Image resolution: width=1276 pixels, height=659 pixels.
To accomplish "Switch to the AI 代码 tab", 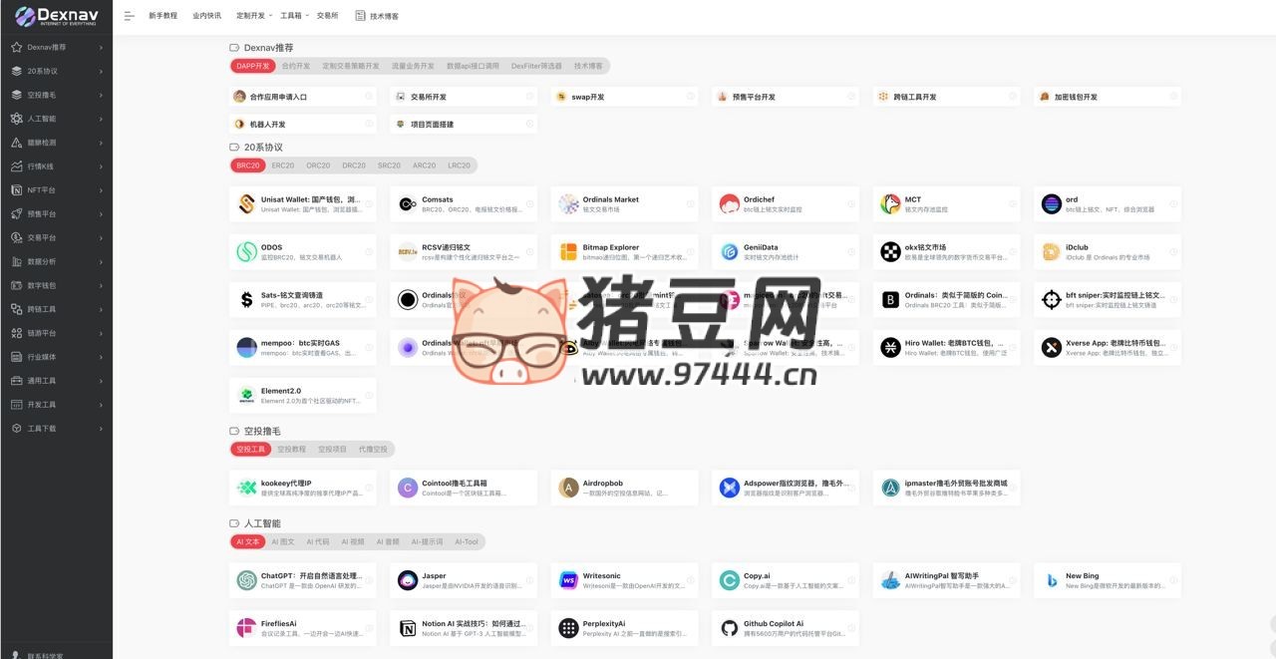I will (318, 542).
